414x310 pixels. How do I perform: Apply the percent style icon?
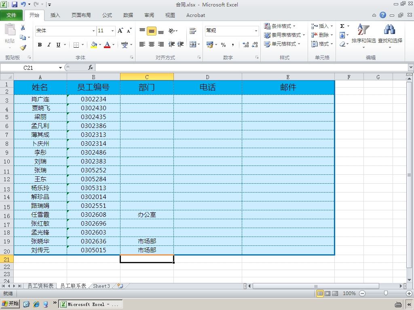point(223,44)
